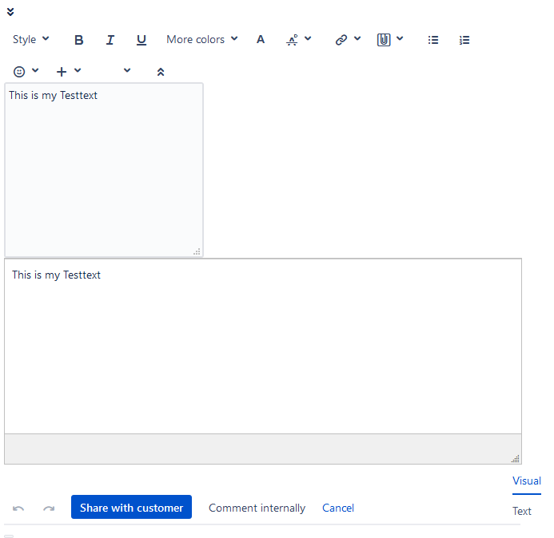Expand the double-chevron at top left
The height and width of the screenshot is (538, 554).
[x=10, y=12]
